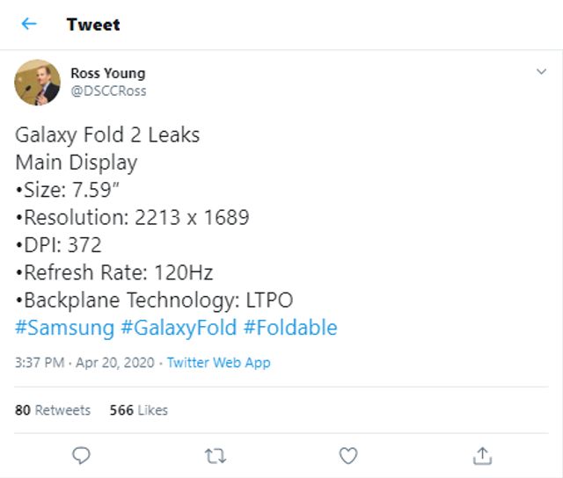Go back using the arrow icon
Screen dimensions: 563x478
click(29, 24)
